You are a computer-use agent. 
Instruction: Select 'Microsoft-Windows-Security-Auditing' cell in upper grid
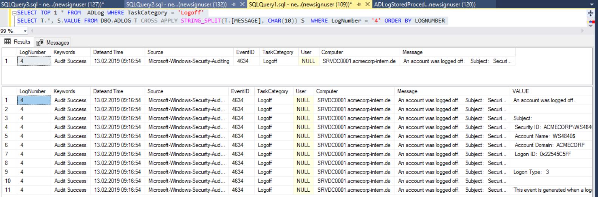189,61
